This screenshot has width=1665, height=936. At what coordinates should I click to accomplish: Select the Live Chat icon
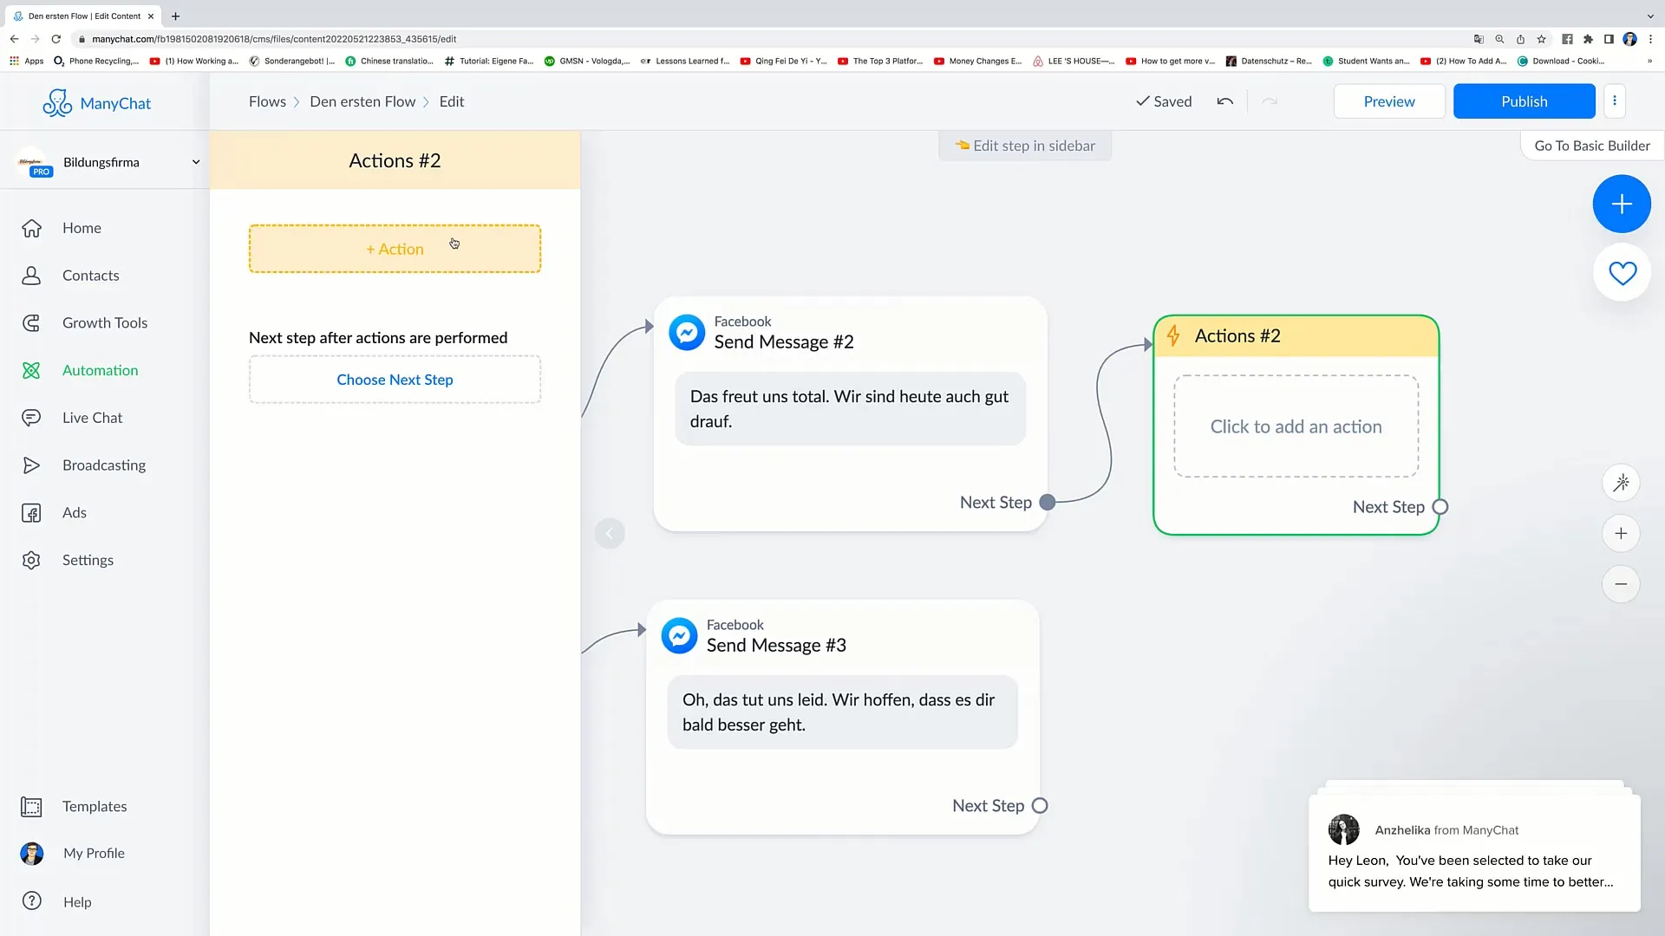click(32, 417)
